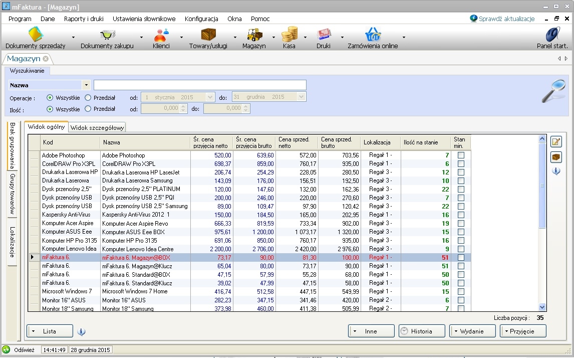The height and width of the screenshot is (358, 574).
Task: Click the Dokumenty zakupu cart icon
Action: tap(107, 35)
